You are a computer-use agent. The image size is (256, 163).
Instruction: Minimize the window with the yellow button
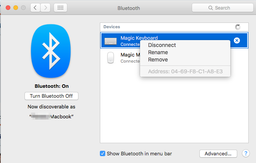tap(16, 8)
